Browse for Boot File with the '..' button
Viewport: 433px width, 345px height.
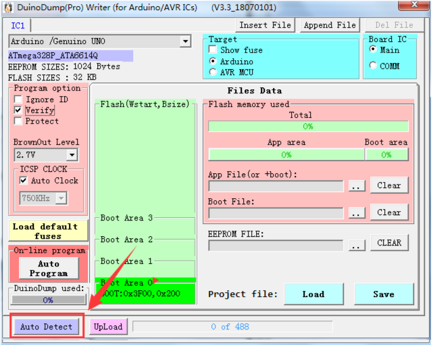tap(357, 212)
